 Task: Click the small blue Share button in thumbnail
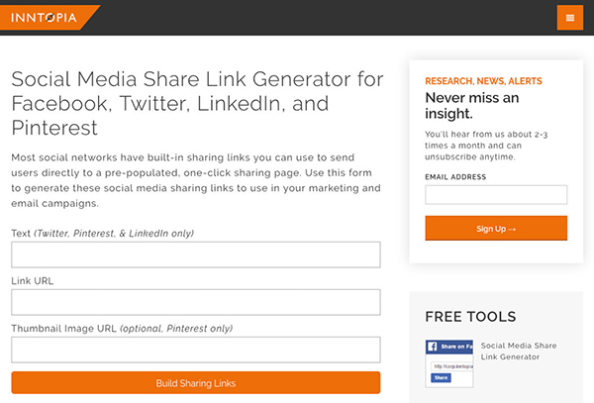(x=441, y=377)
